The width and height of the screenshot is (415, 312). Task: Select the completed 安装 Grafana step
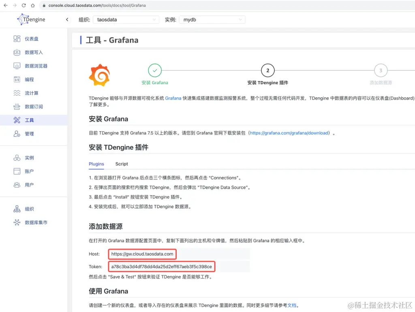(155, 70)
